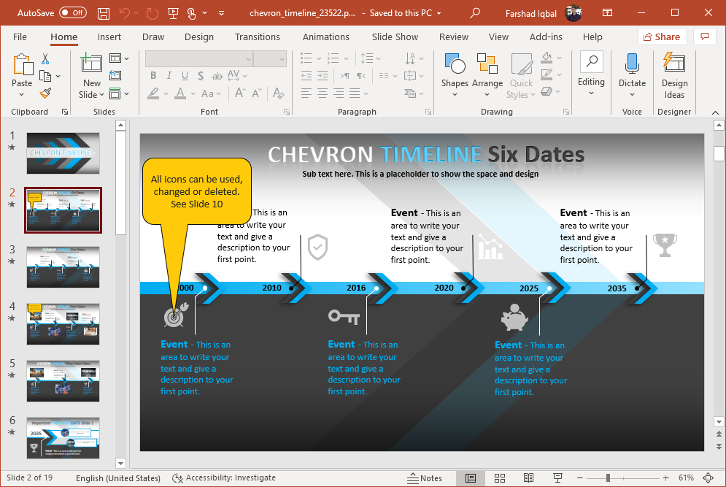Open the Transitions ribbon tab

257,37
